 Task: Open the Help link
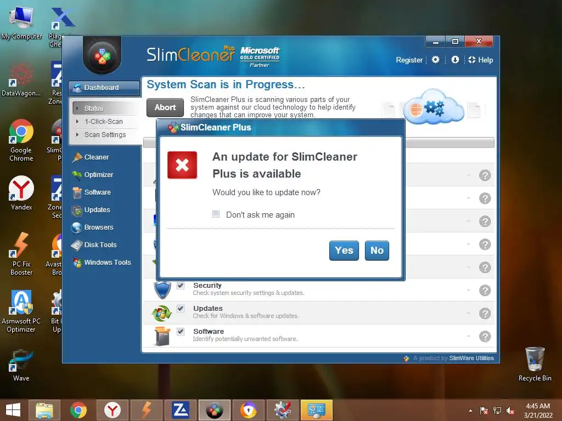481,60
